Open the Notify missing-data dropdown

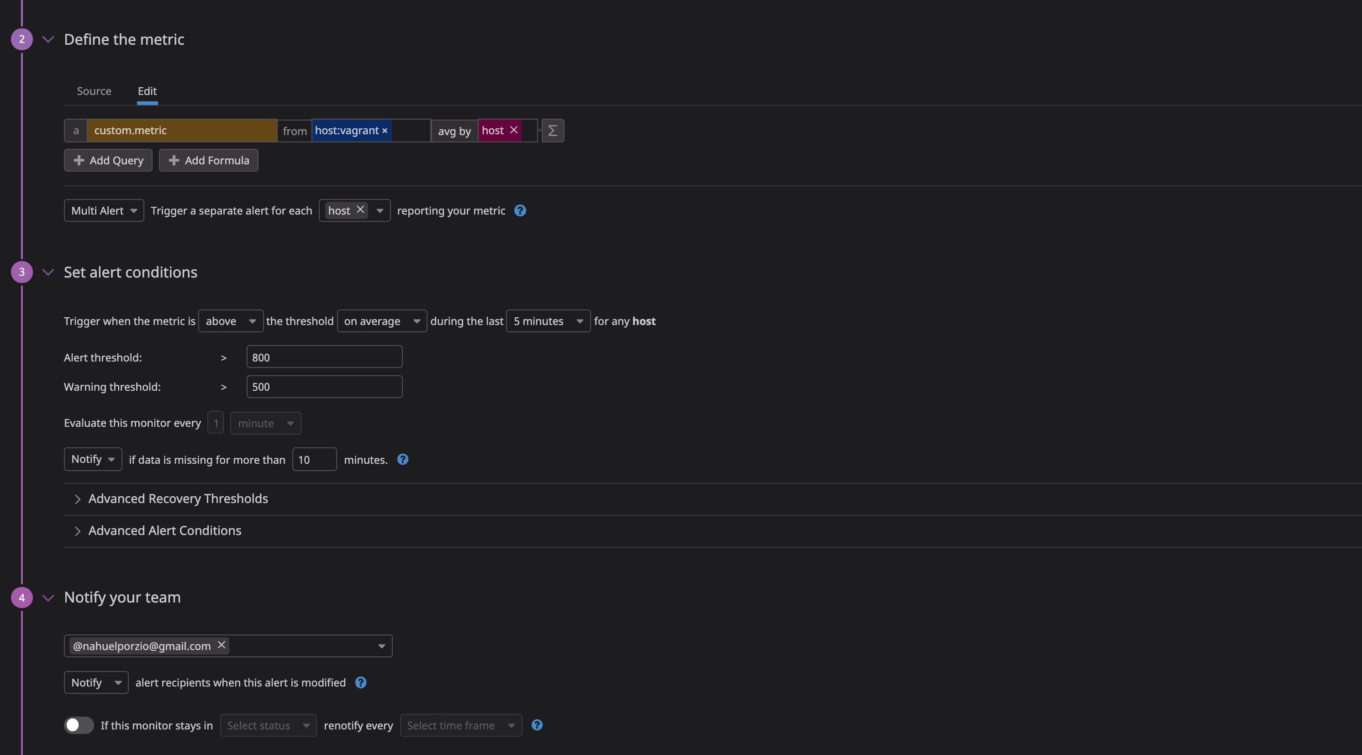(93, 459)
